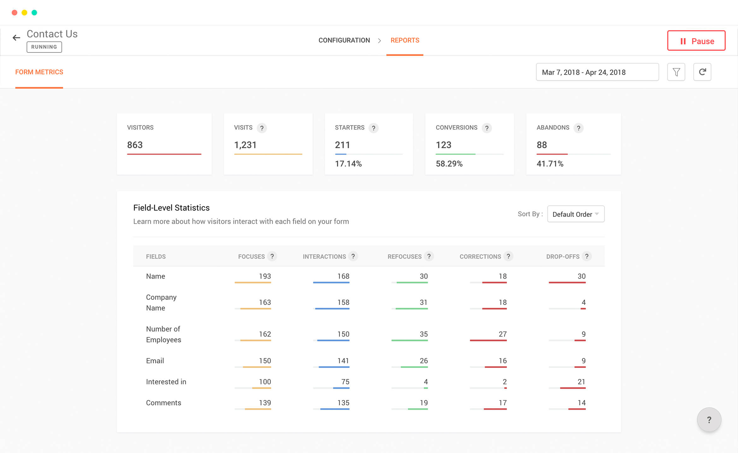Open the Abandons help question mark
The width and height of the screenshot is (738, 453).
(578, 128)
